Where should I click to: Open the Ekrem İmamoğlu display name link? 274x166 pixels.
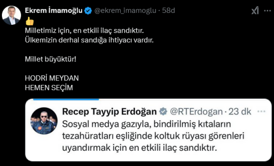click(53, 11)
